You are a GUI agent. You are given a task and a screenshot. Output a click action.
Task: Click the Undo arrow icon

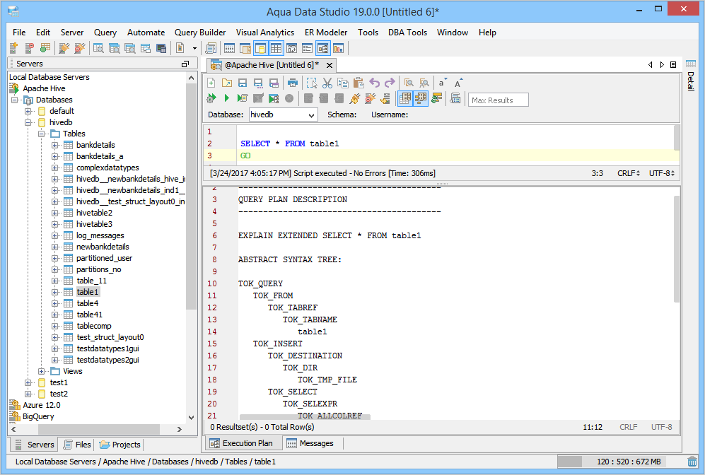click(375, 83)
